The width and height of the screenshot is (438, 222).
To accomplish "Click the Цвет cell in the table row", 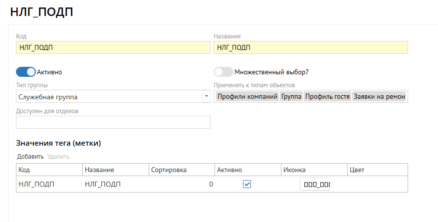I will click(377, 184).
